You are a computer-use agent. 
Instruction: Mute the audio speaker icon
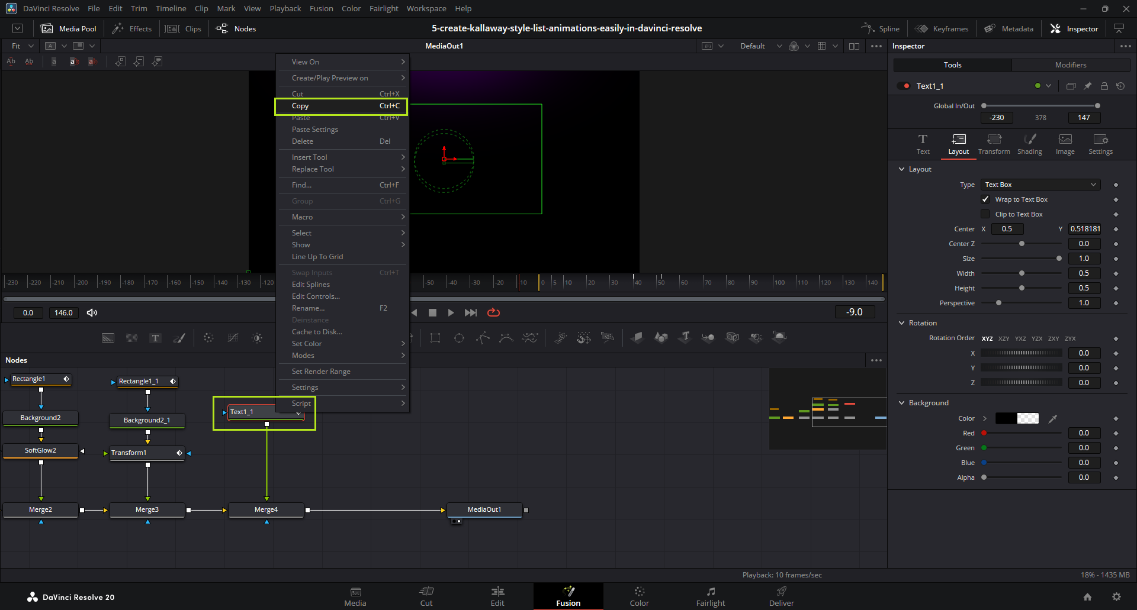(92, 312)
